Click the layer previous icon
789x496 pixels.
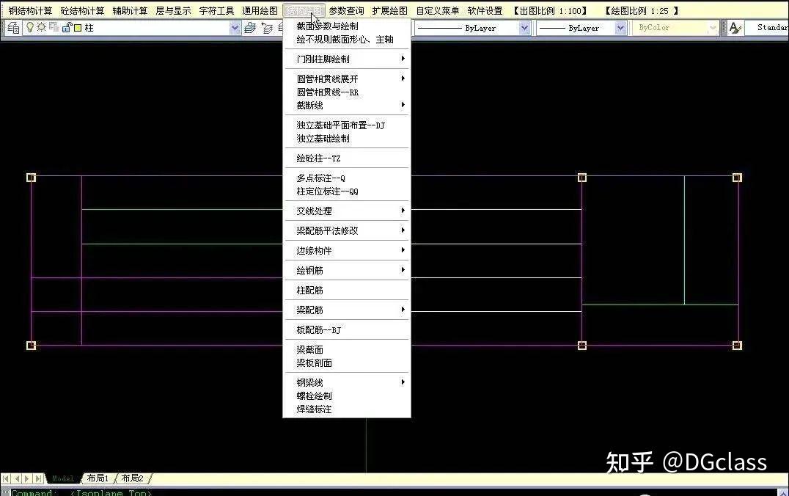coord(267,28)
